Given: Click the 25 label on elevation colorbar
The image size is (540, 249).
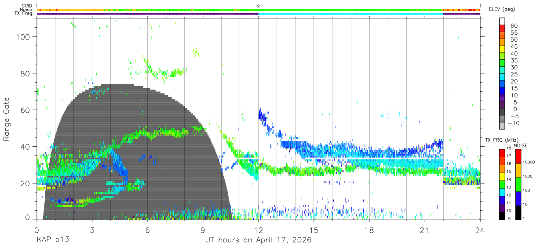Looking at the screenshot, I should (514, 74).
